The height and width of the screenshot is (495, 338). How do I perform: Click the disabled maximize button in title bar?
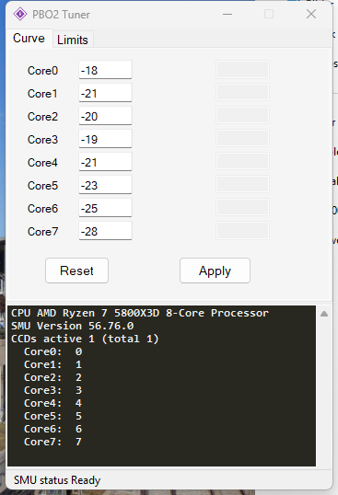point(269,14)
